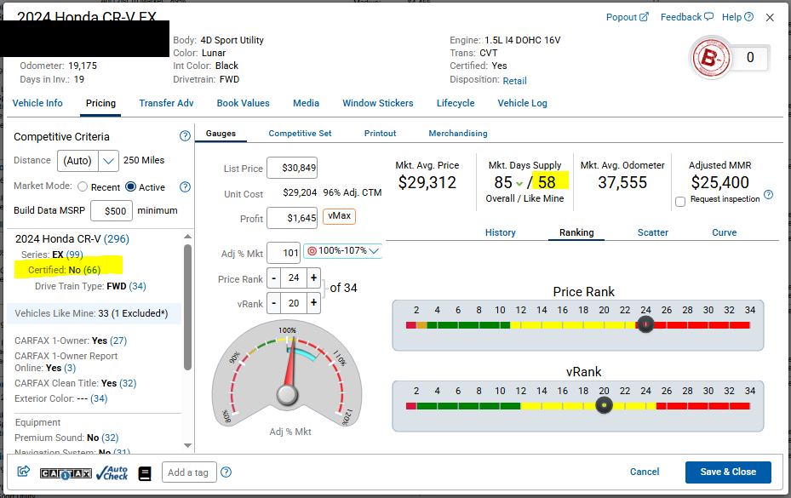Click Save & Close button
Screen dimensions: 791x498
pos(728,472)
